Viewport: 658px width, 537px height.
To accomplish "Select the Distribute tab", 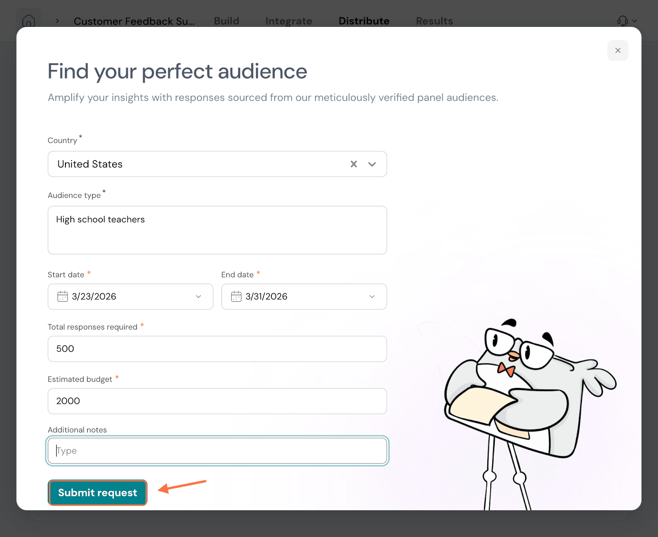I will [364, 21].
